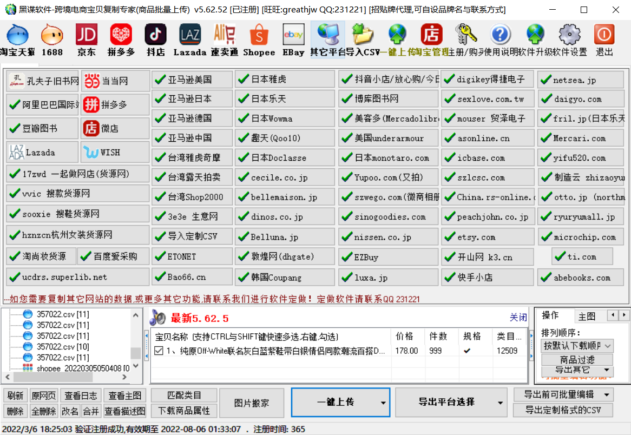Click the 刷新 button
Viewport: 631px width, 435px height.
click(15, 396)
